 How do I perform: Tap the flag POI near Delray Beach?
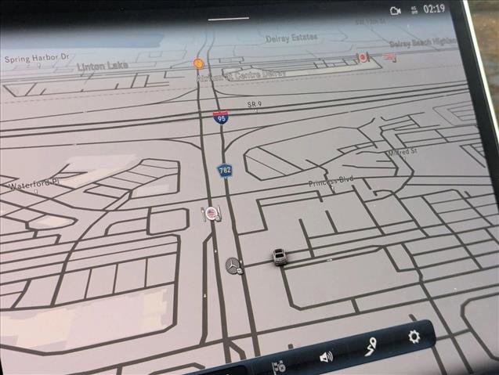pos(389,57)
